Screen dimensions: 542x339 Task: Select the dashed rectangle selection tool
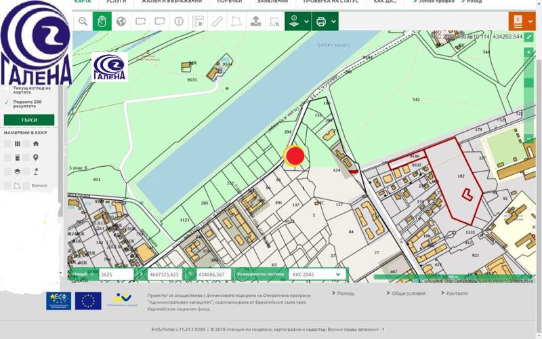[x=274, y=21]
